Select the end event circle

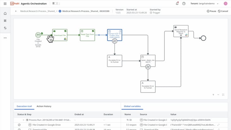[204, 38]
